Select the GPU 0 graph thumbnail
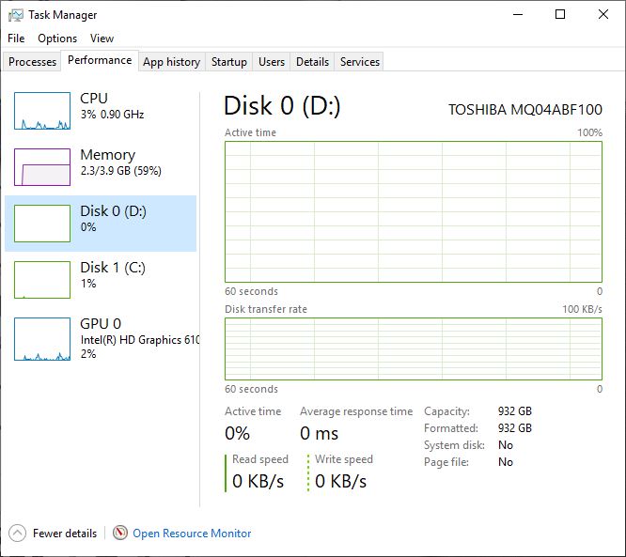This screenshot has width=626, height=557. 42,336
